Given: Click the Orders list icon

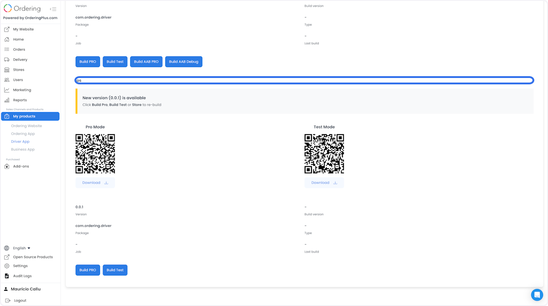Looking at the screenshot, I should 7,49.
